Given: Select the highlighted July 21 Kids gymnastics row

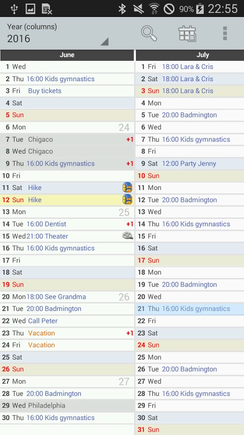Looking at the screenshot, I should tap(190, 309).
